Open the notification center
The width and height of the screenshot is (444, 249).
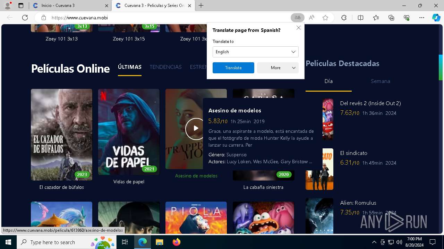(x=433, y=242)
